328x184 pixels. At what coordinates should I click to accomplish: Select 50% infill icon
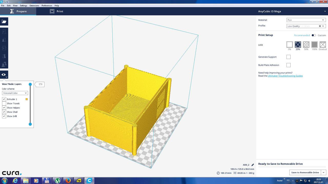(306, 45)
